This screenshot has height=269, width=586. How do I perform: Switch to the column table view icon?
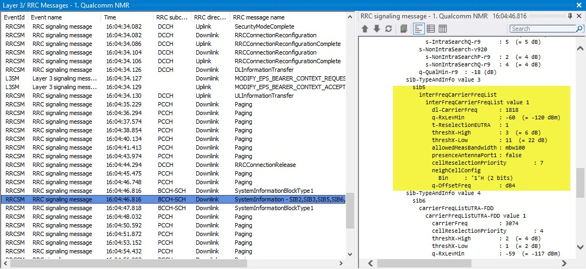click(442, 29)
